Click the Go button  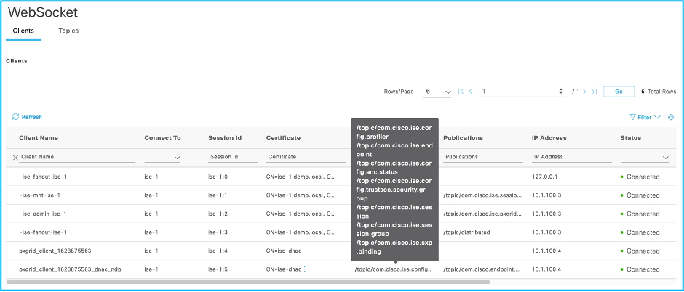click(x=619, y=92)
